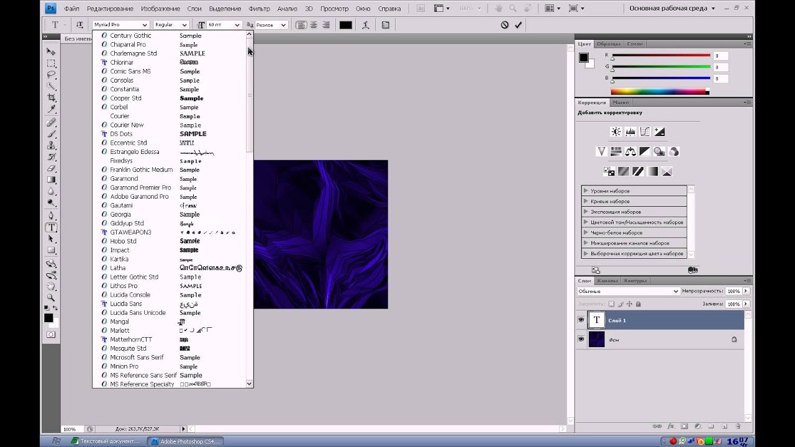Viewport: 795px width, 447px height.
Task: Open Основная рабочая среда workspace switcher
Action: point(672,9)
